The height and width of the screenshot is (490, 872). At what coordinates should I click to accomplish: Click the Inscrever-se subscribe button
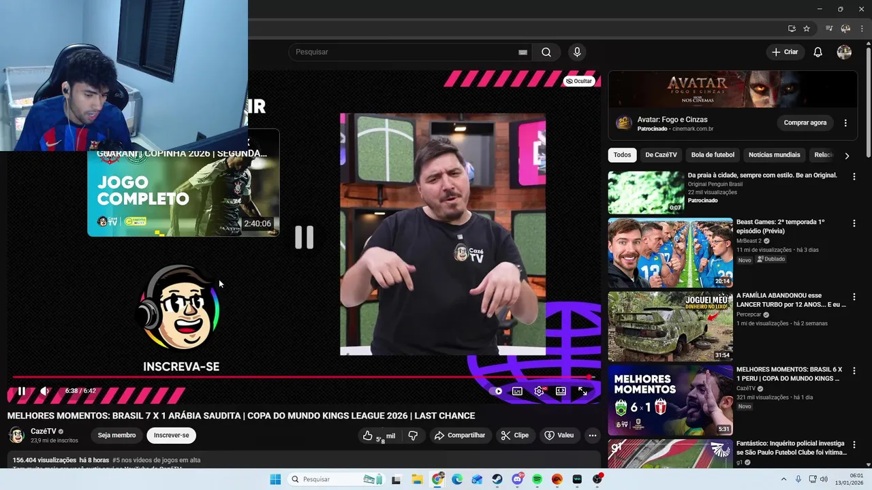171,436
